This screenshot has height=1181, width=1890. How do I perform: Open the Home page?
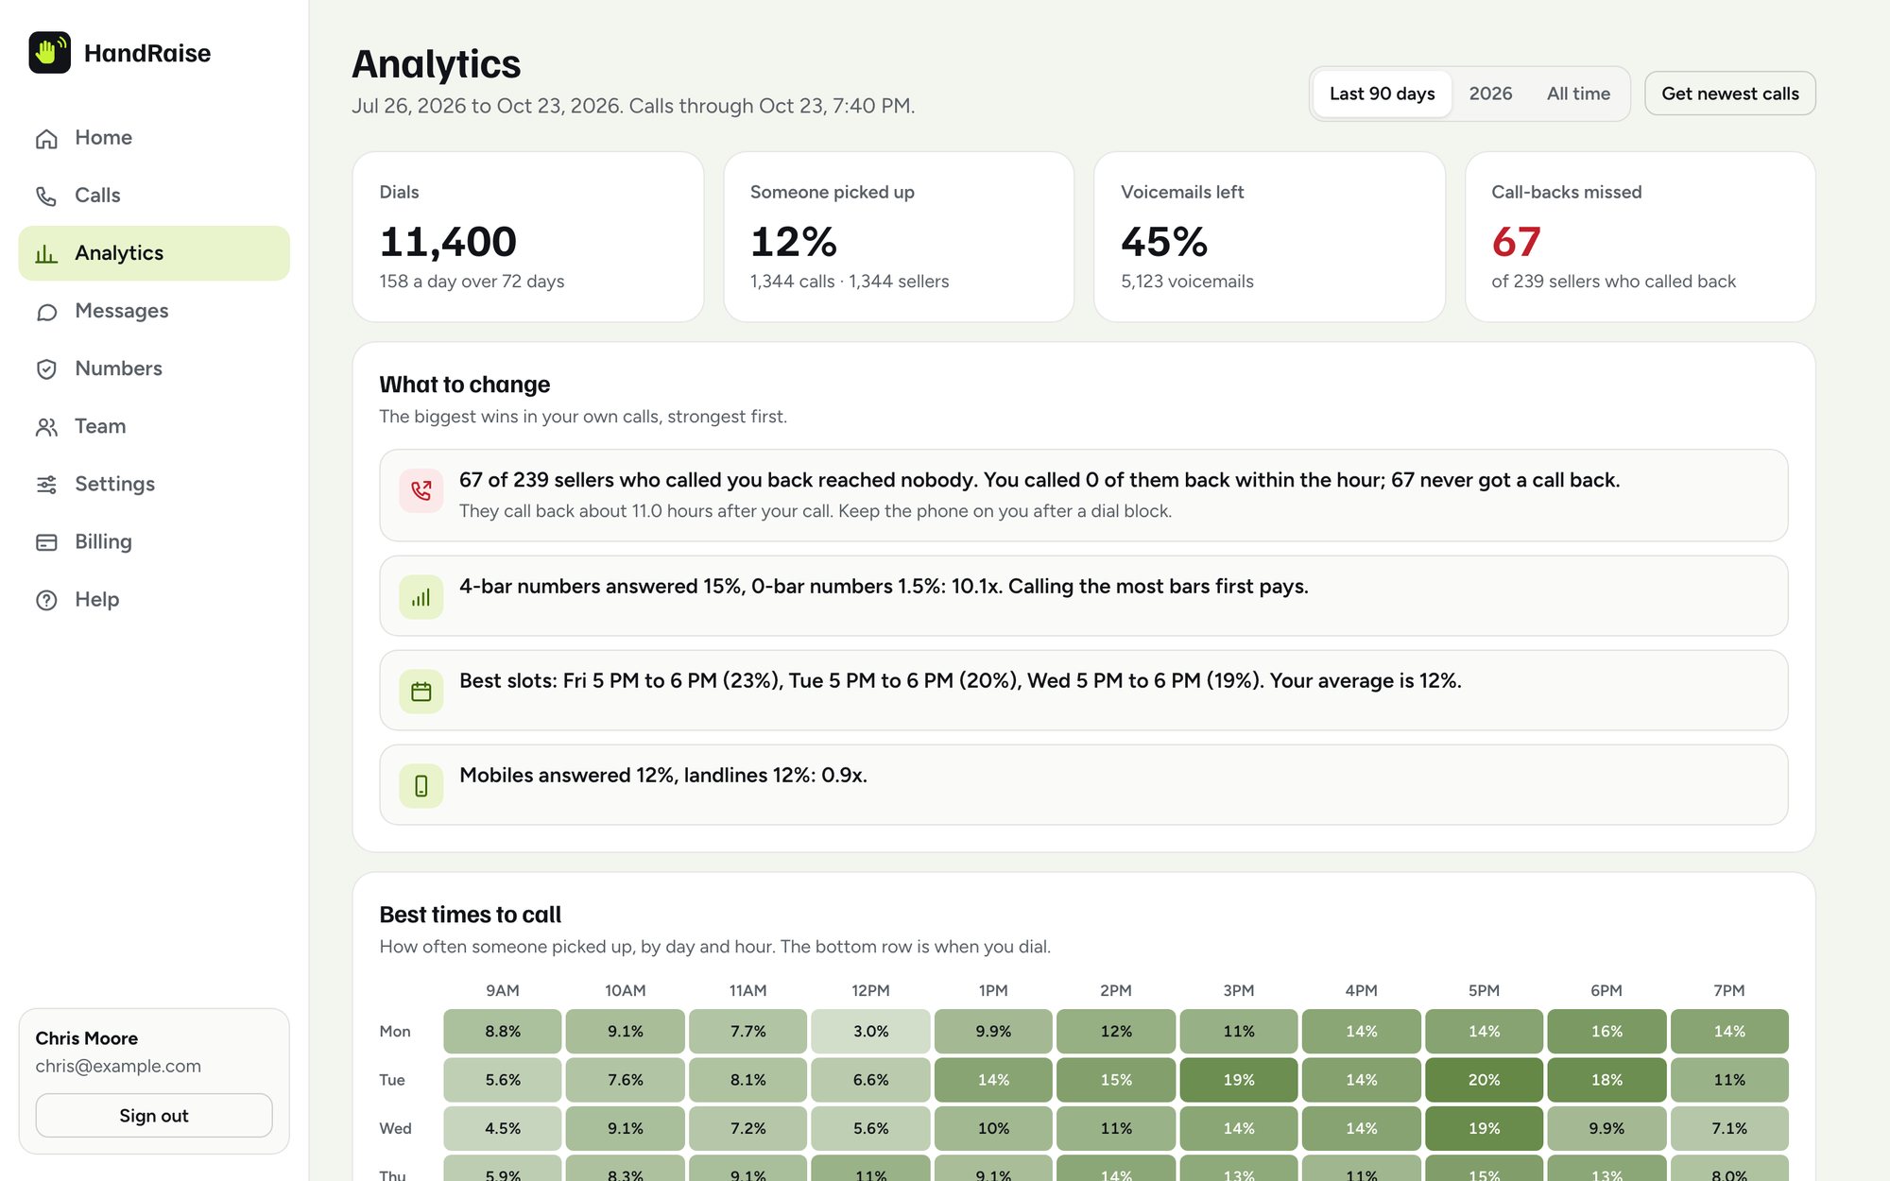point(154,138)
